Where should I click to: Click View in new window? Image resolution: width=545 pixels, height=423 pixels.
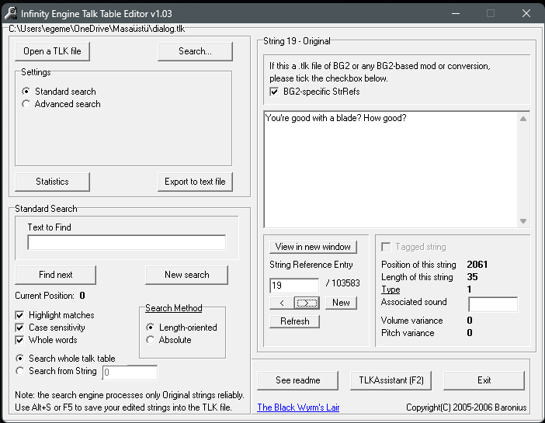coord(313,247)
